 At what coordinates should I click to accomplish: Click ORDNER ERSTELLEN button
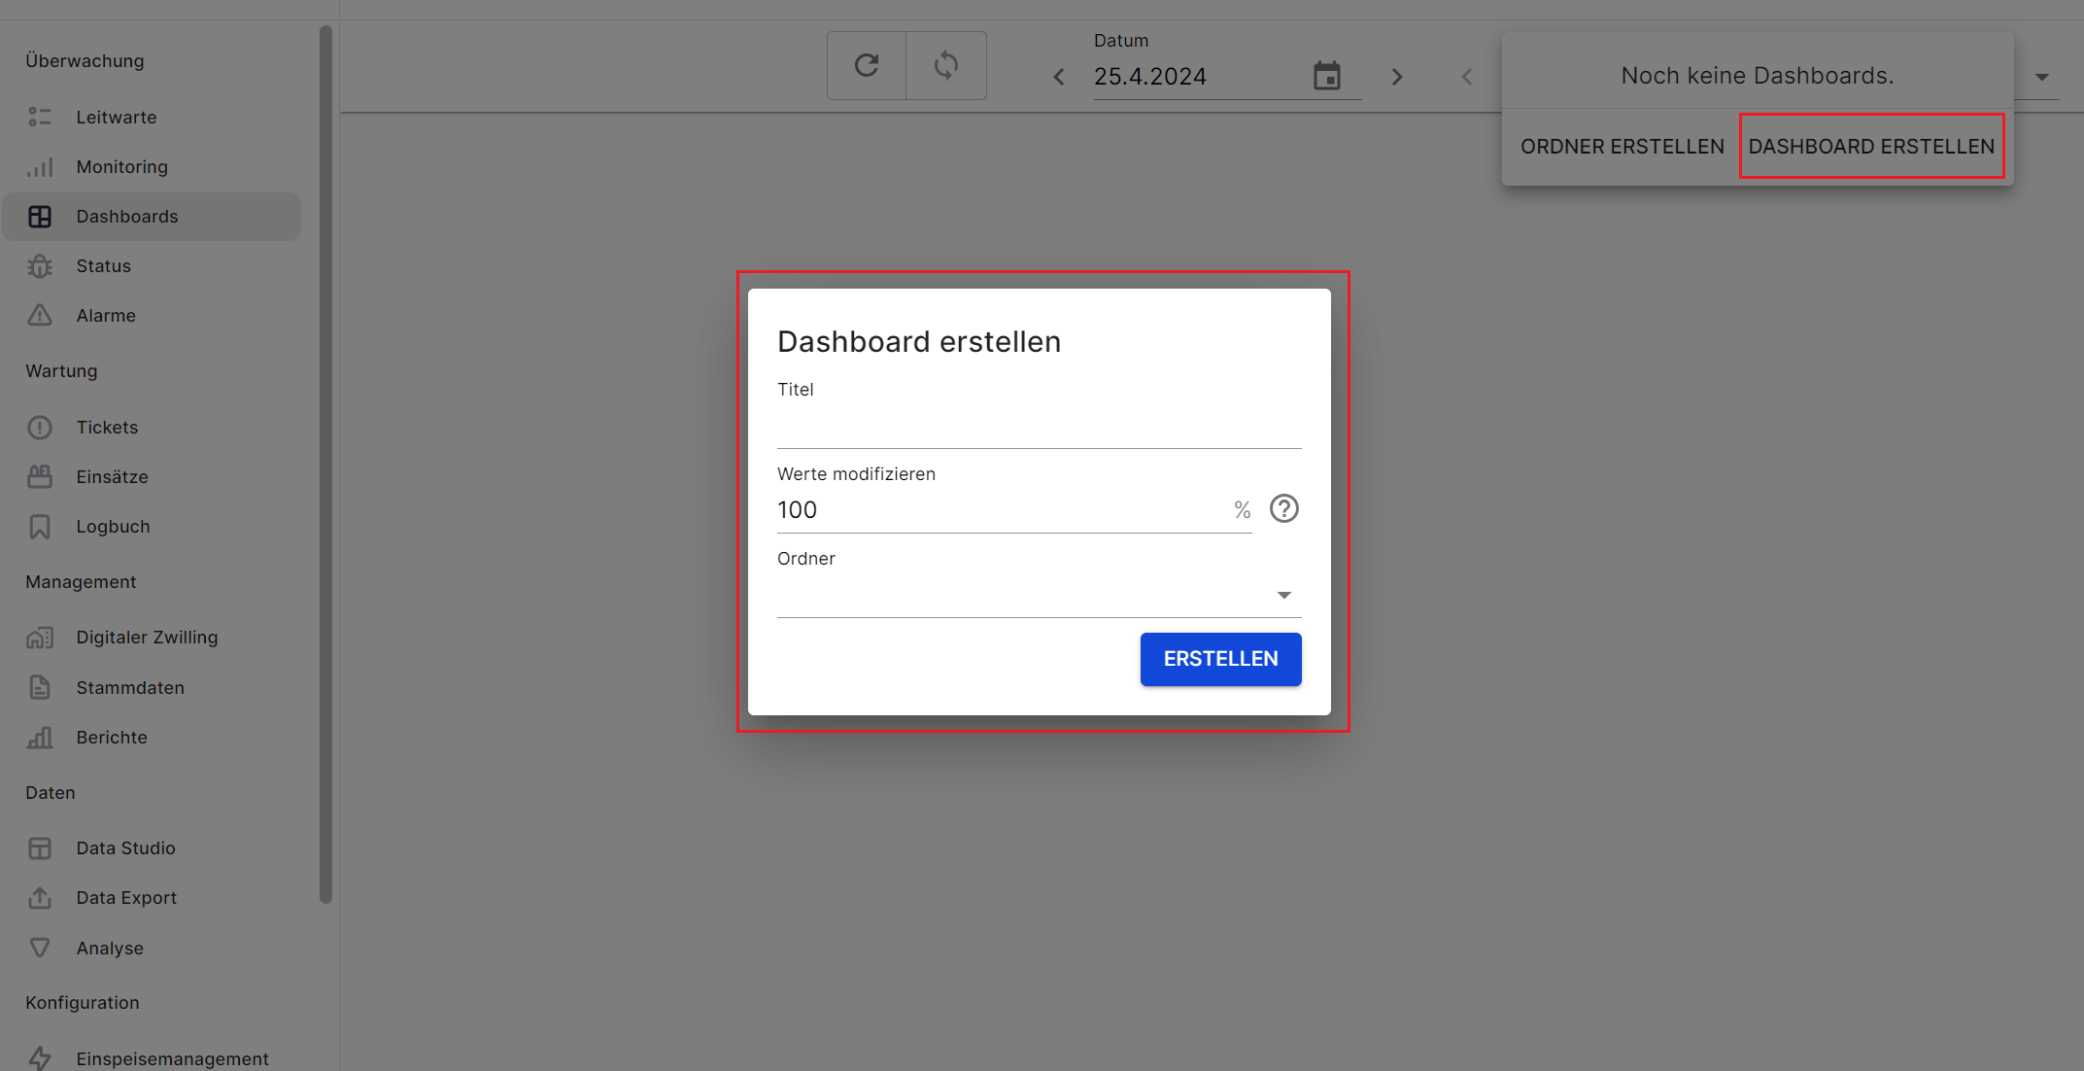1622,147
